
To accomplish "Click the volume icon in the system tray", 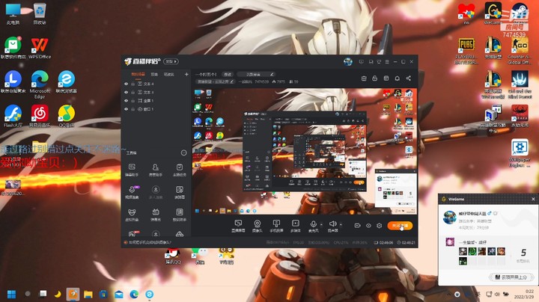I will click(497, 294).
